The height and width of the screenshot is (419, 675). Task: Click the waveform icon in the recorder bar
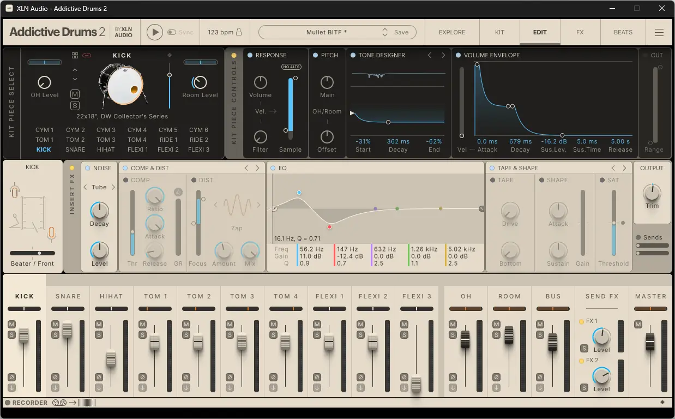tap(87, 403)
